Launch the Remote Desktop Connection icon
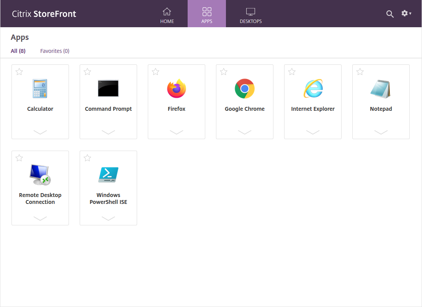 (40, 175)
